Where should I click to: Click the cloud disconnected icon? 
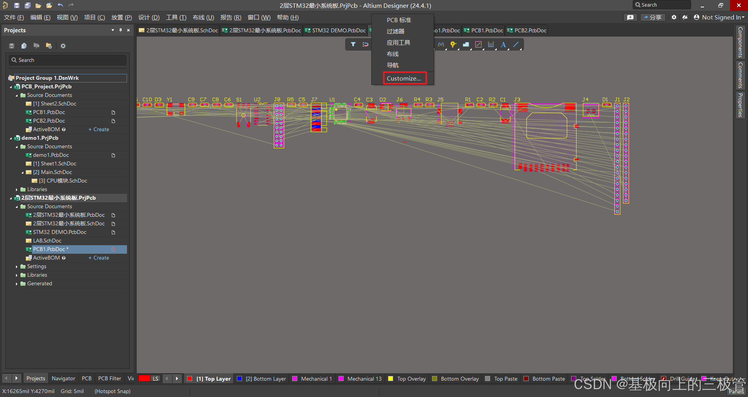685,18
